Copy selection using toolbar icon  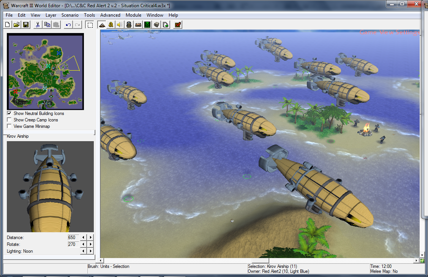(47, 25)
